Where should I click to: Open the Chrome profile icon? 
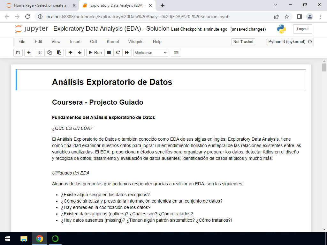coord(310,17)
